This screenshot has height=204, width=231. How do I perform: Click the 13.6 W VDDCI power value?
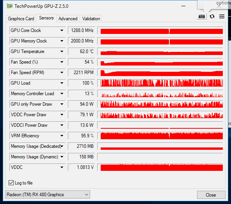81,125
